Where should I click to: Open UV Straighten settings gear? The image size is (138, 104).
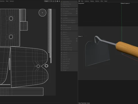point(77,39)
